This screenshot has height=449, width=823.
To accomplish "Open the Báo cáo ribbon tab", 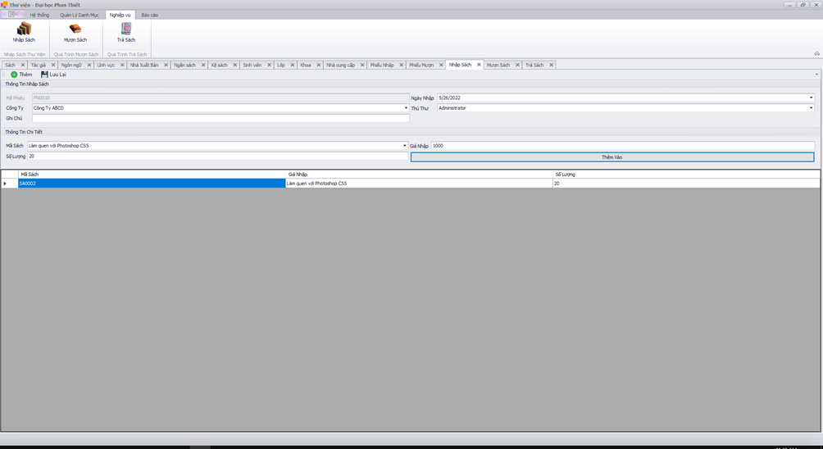I will (149, 16).
